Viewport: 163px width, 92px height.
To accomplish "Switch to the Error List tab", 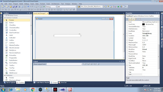I will 62,83.
